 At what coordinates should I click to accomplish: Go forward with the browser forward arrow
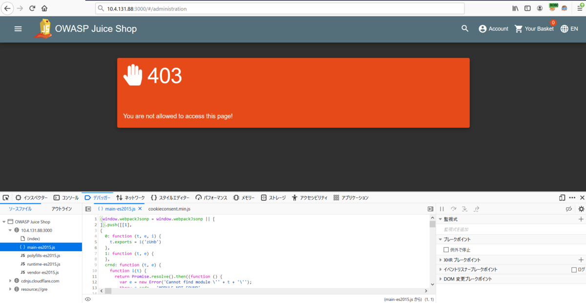20,8
